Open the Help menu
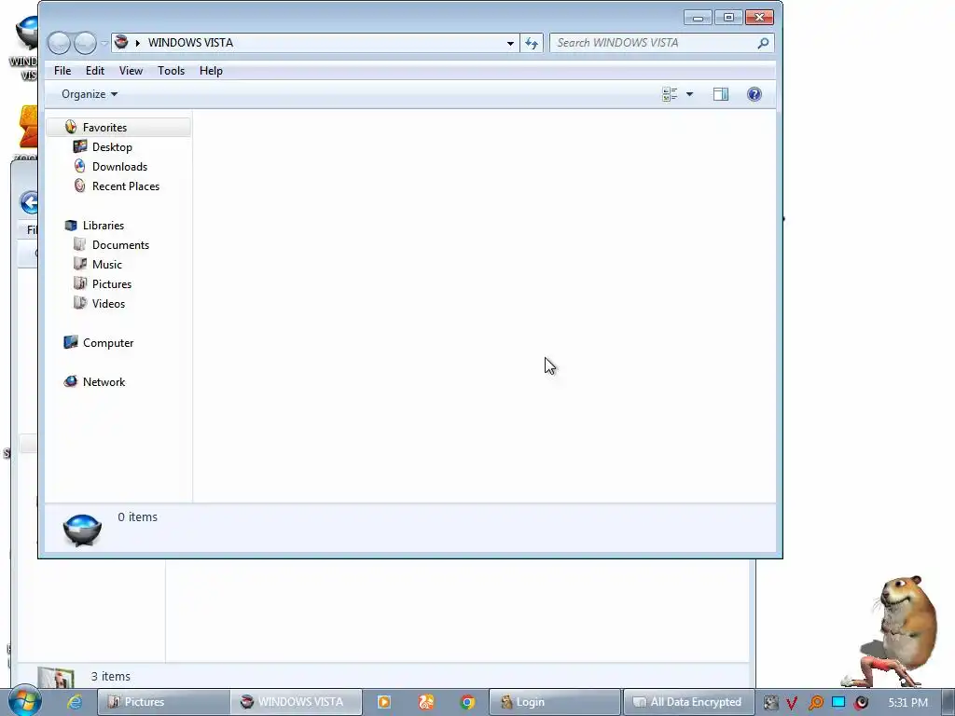This screenshot has height=716, width=955. (x=211, y=71)
